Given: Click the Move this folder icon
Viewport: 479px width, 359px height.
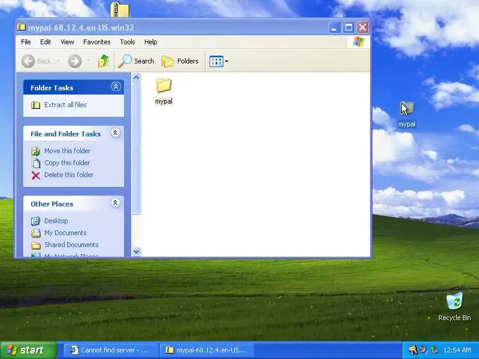Looking at the screenshot, I should 36,151.
